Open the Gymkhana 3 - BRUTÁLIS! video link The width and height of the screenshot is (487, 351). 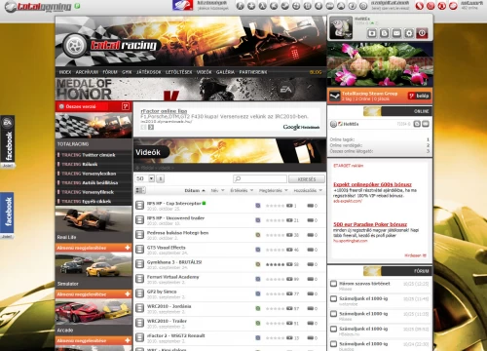pos(174,262)
